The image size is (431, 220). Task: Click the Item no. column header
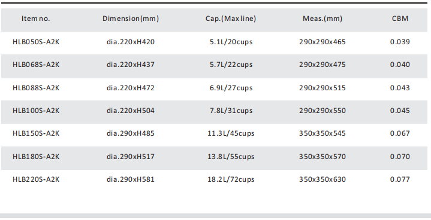tap(36, 19)
